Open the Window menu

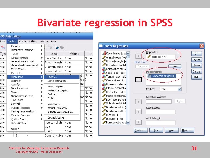coord(44,42)
